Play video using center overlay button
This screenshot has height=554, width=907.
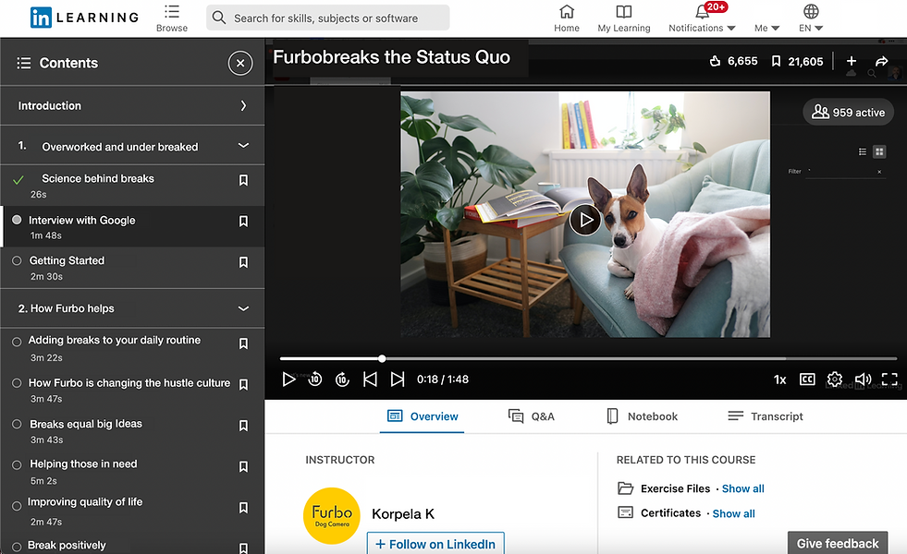pyautogui.click(x=585, y=220)
